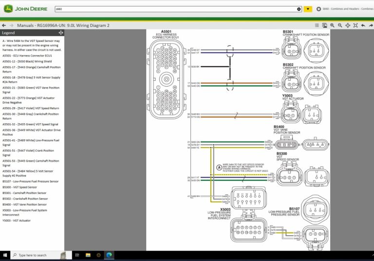Click the pan/move diagram icon
Screen dimensions: 374x261
point(347,25)
